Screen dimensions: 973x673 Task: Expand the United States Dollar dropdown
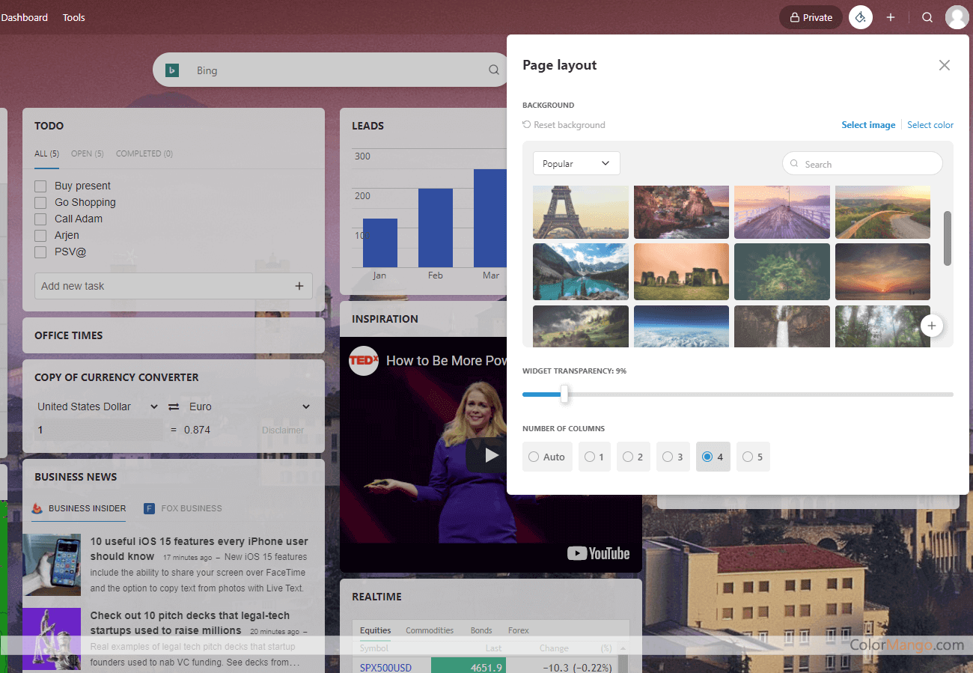(98, 406)
